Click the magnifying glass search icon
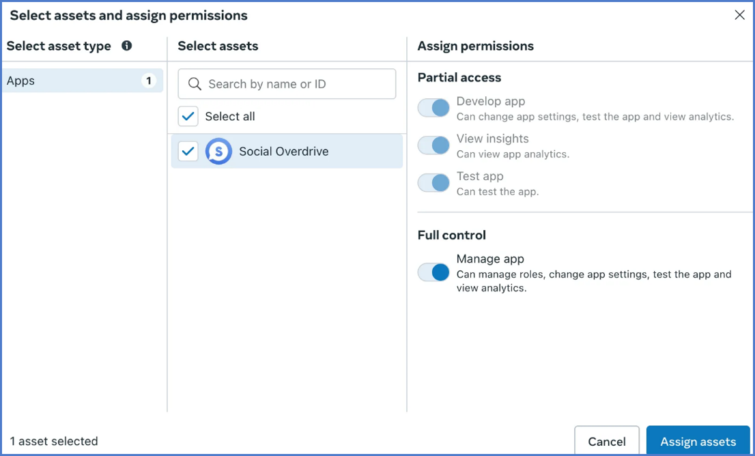This screenshot has width=755, height=456. click(x=195, y=84)
